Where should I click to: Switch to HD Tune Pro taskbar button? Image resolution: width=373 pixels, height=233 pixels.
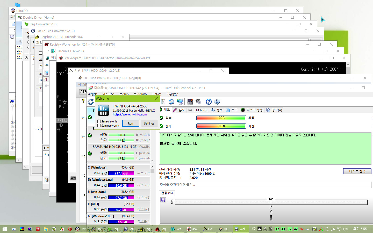coord(225,229)
